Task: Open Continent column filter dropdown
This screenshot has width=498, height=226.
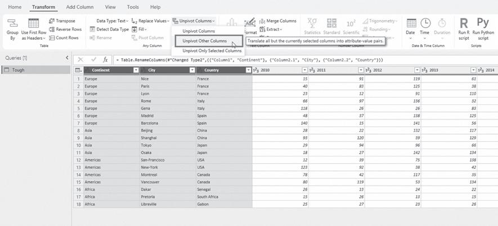Action: pyautogui.click(x=136, y=70)
